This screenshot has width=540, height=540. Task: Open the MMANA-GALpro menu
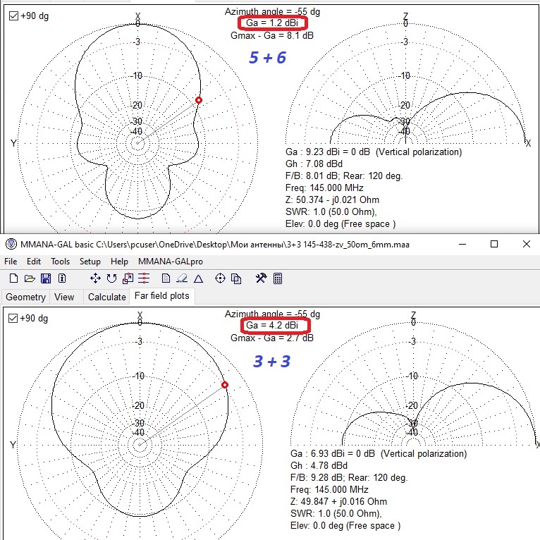[166, 262]
